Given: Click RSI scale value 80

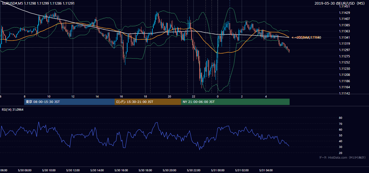Looking at the screenshot, I should tap(341, 118).
